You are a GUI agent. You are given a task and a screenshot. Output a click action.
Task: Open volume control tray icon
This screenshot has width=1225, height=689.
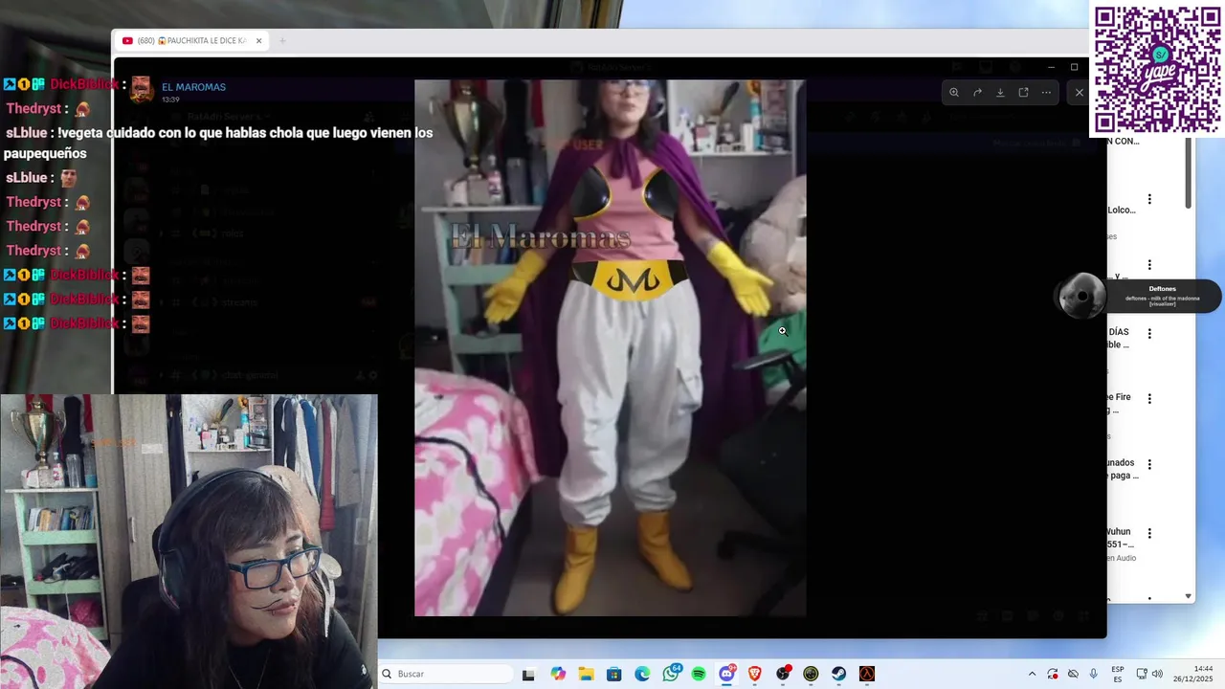point(1157,674)
